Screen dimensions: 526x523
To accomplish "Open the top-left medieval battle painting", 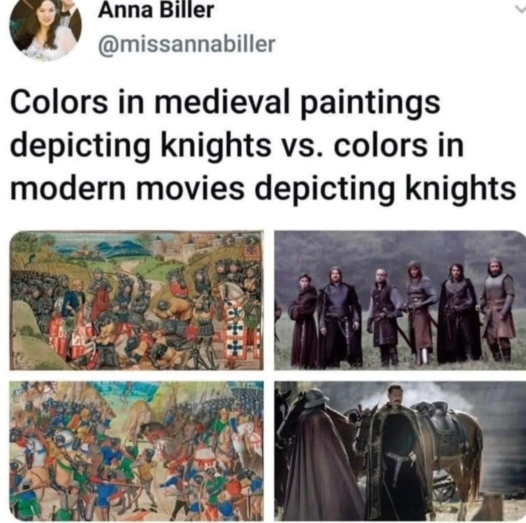I will click(x=136, y=300).
